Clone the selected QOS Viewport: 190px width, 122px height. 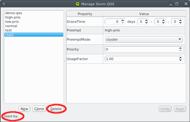click(39, 109)
